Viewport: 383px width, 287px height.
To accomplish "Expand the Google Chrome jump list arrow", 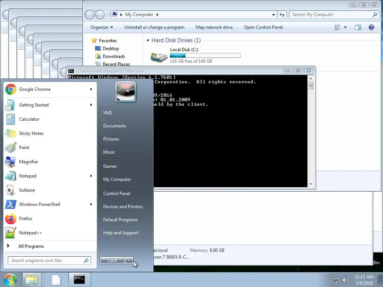I will [x=91, y=89].
